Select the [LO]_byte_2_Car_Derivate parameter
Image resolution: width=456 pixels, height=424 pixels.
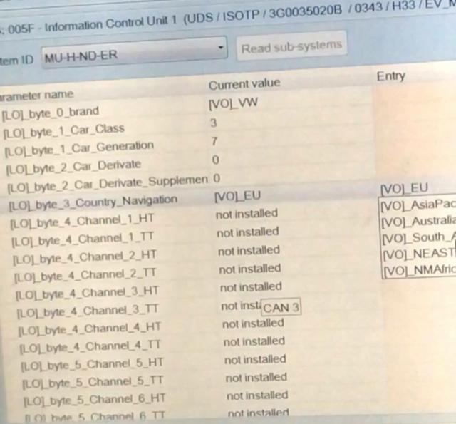73,167
